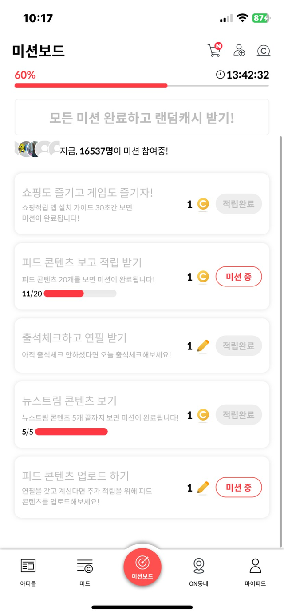Open the cash coin icon in header
The height and width of the screenshot is (615, 284).
tap(264, 50)
